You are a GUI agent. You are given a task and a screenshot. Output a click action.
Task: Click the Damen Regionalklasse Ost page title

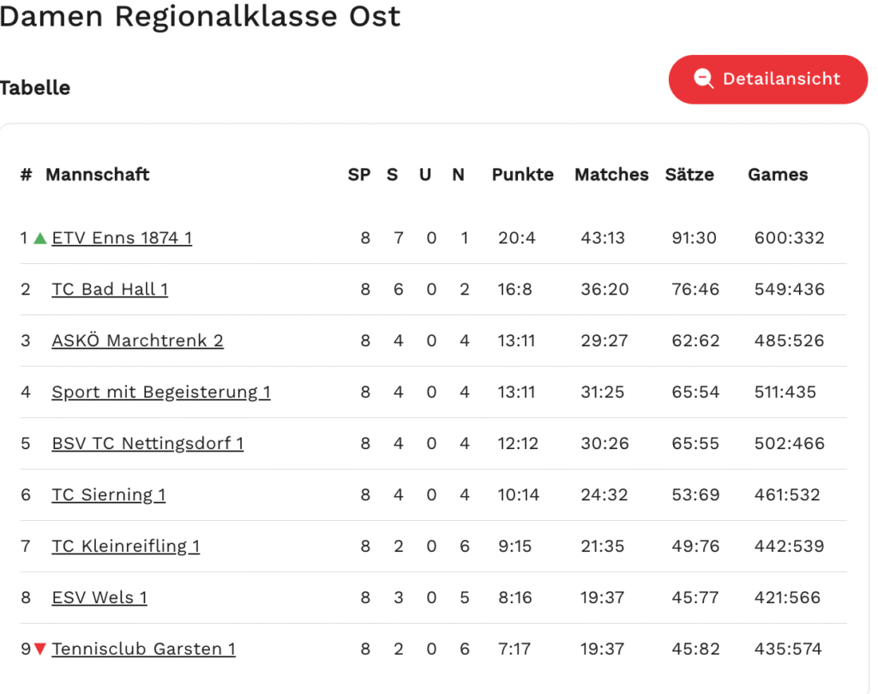point(201,16)
